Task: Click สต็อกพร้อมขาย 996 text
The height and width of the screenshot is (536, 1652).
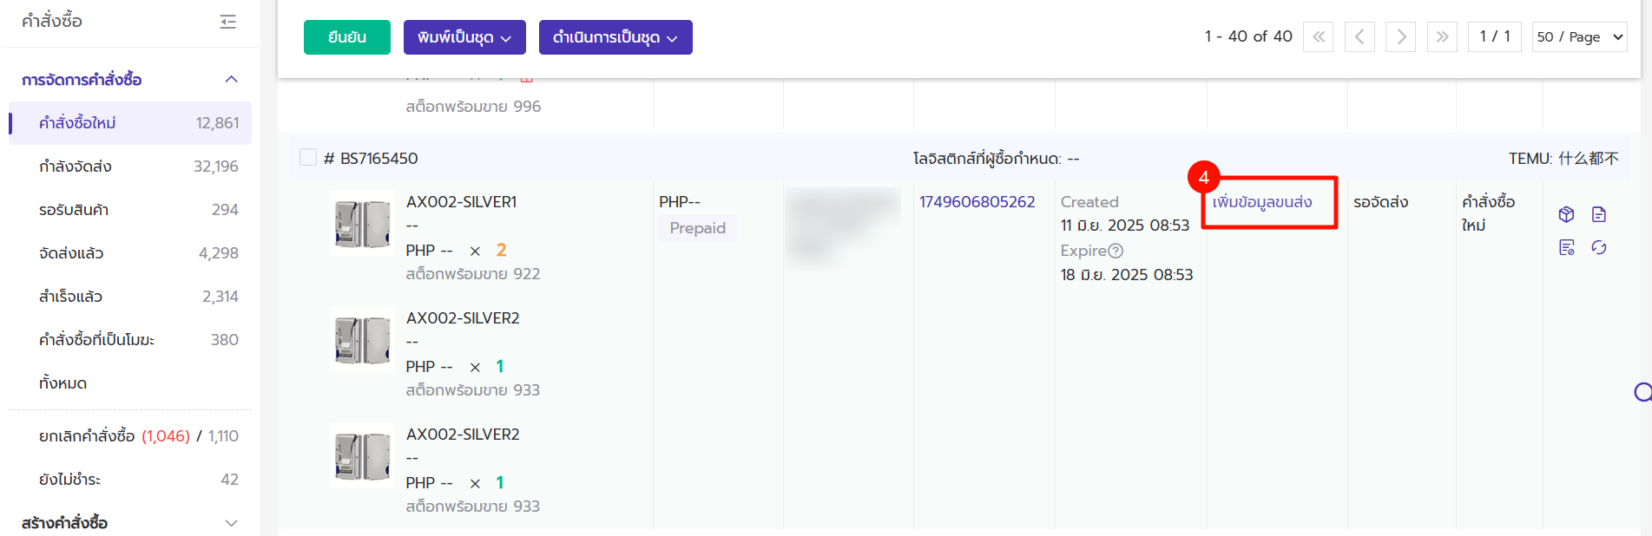Action: (473, 107)
